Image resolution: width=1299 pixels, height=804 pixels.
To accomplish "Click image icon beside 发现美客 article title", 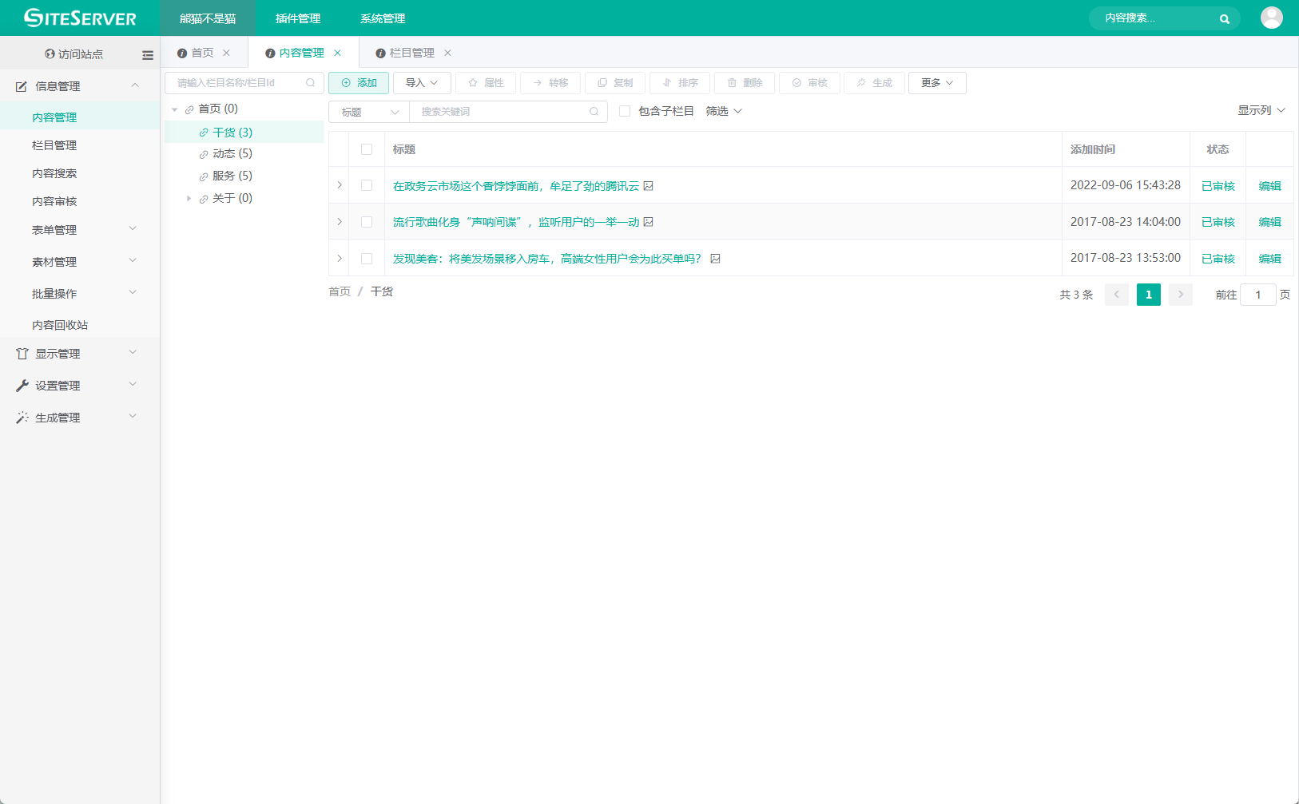I will [x=716, y=259].
